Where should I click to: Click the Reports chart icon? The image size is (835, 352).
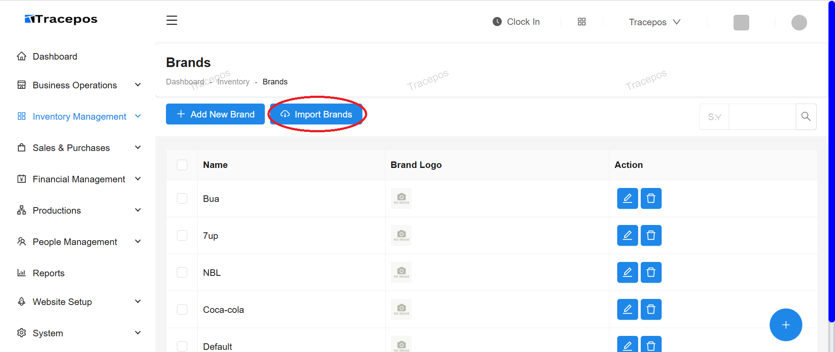coord(21,273)
